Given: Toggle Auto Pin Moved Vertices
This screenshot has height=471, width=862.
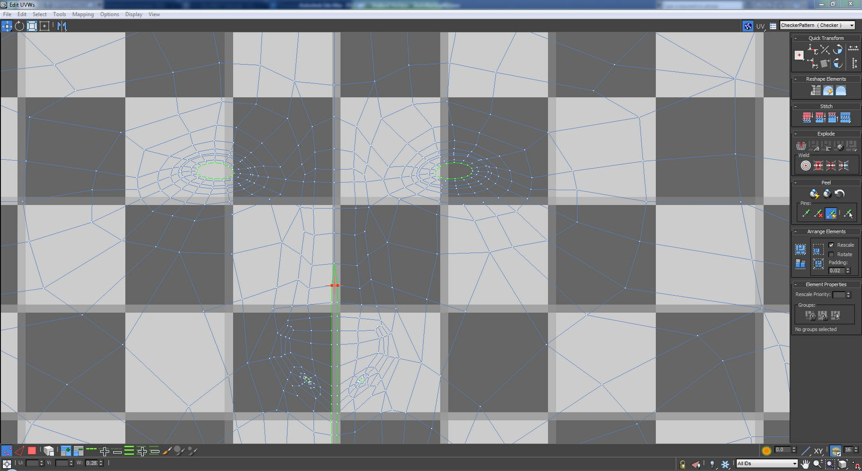Looking at the screenshot, I should click(831, 213).
